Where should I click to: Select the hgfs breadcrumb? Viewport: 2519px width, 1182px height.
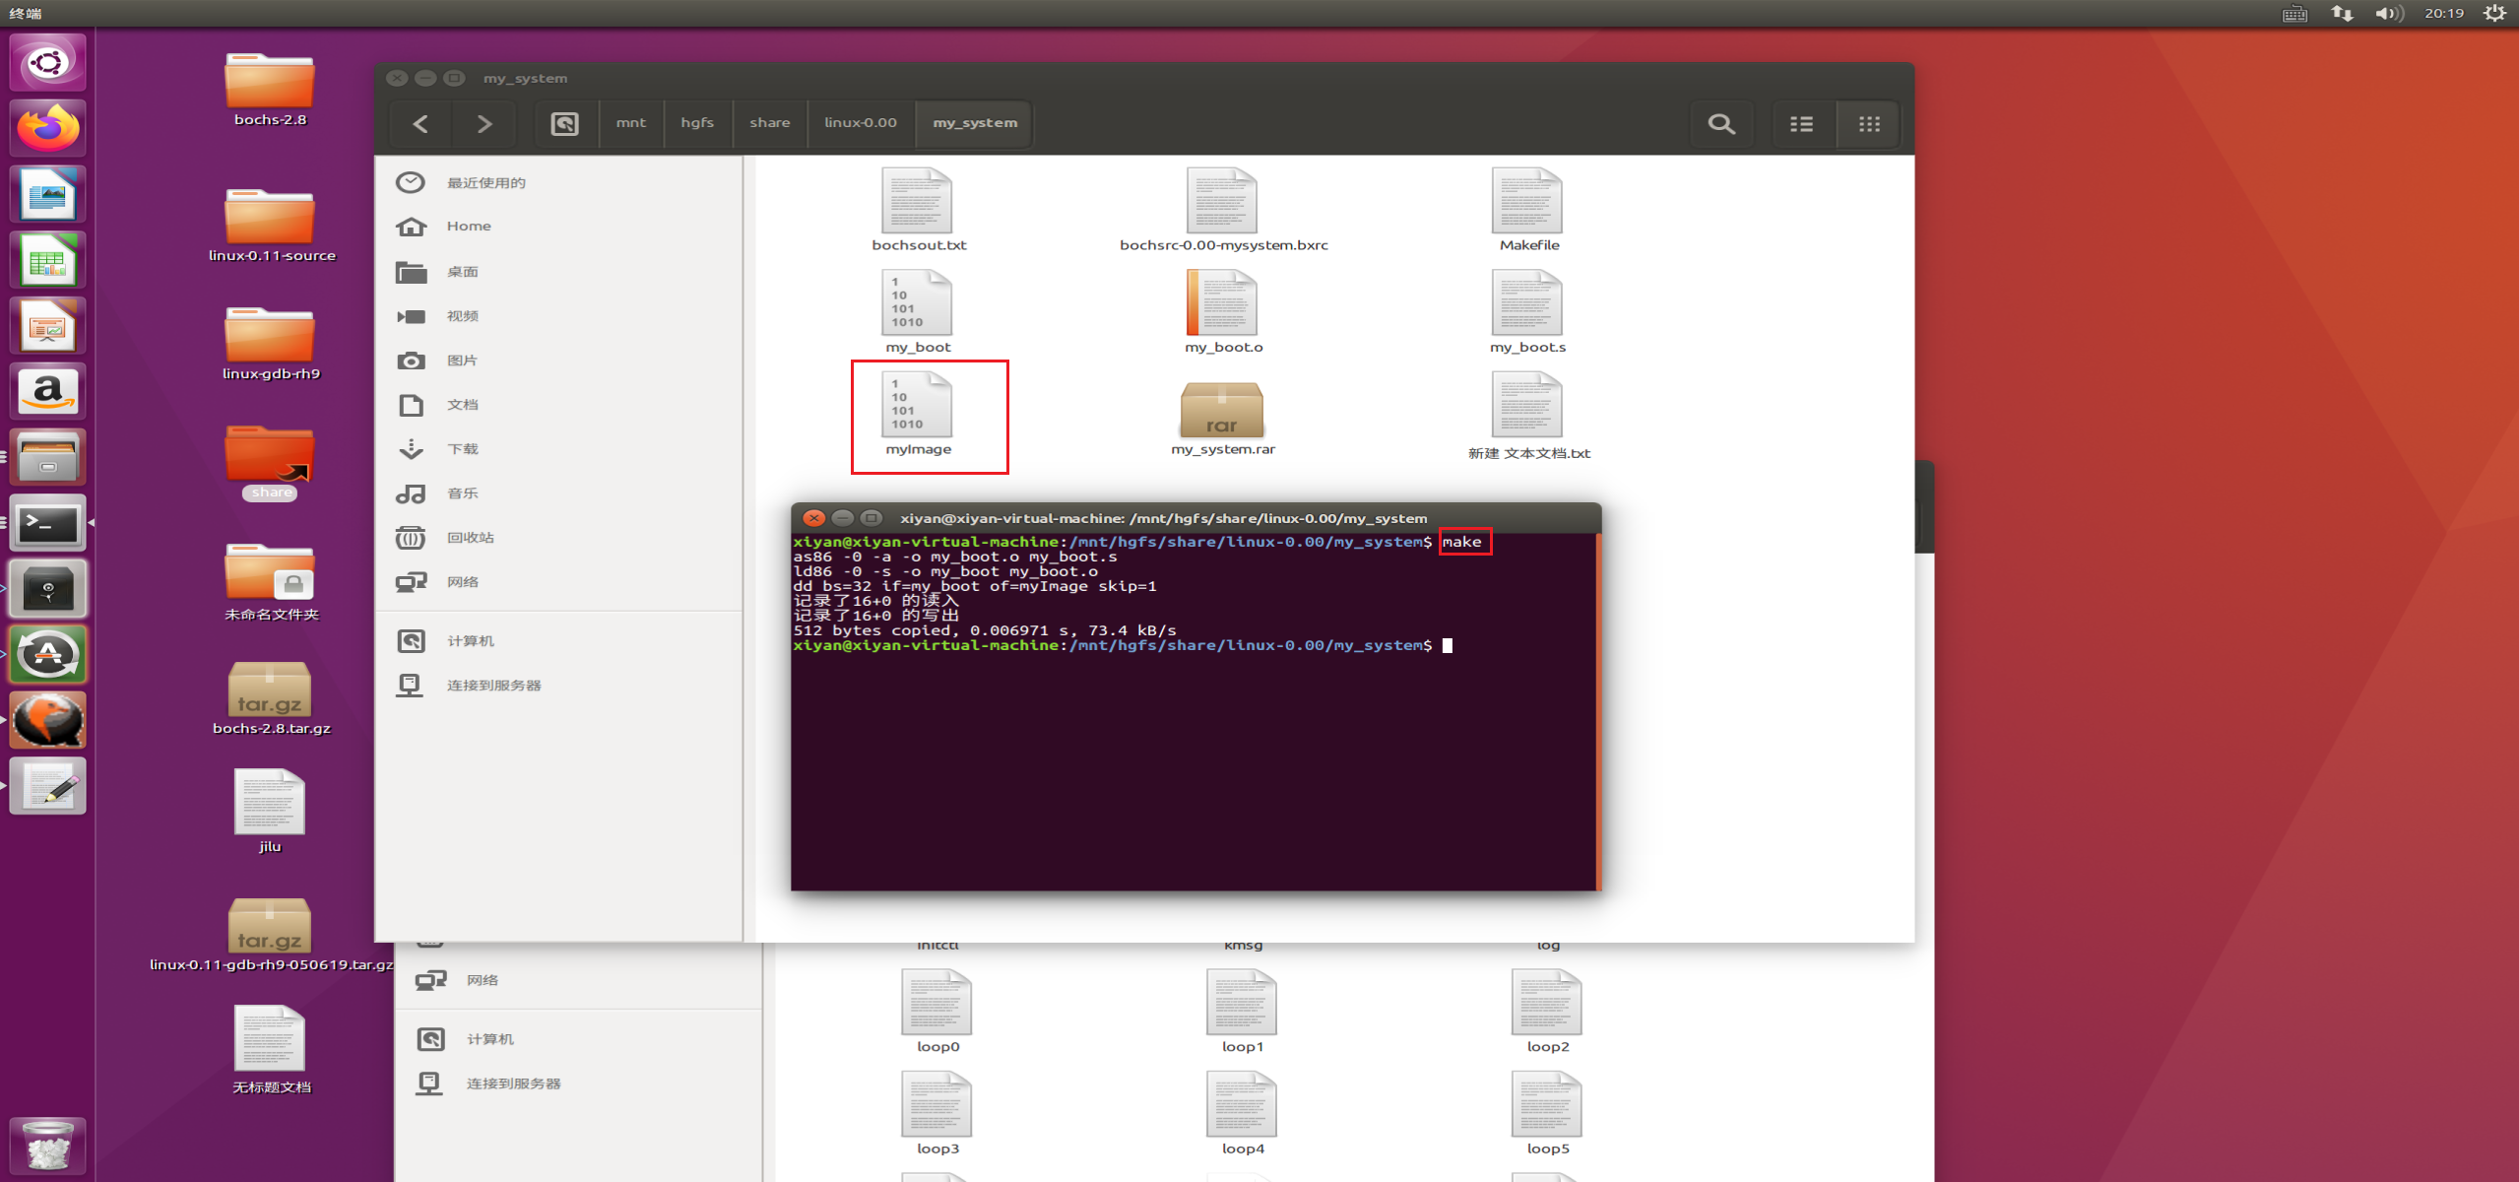[x=697, y=122]
